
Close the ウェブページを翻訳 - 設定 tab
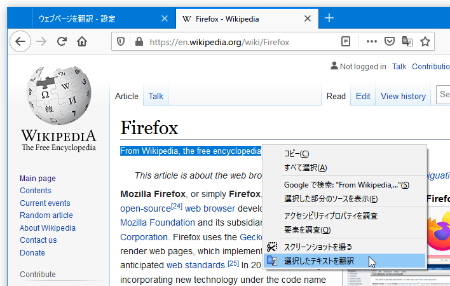pyautogui.click(x=165, y=18)
